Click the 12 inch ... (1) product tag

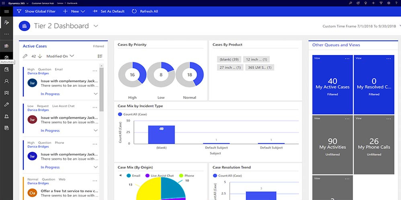pos(256,59)
